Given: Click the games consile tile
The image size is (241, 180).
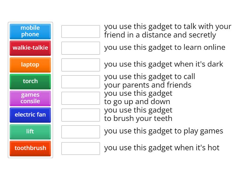Looking at the screenshot, I should point(30,98).
